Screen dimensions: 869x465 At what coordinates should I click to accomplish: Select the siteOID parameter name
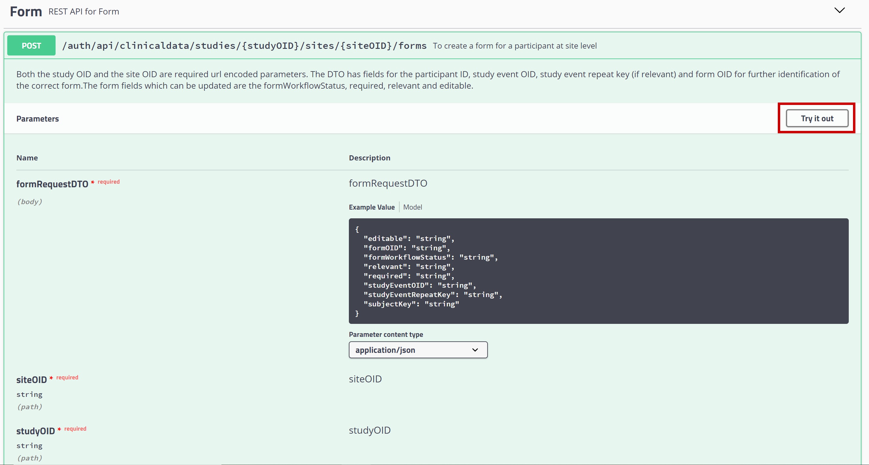[31, 379]
